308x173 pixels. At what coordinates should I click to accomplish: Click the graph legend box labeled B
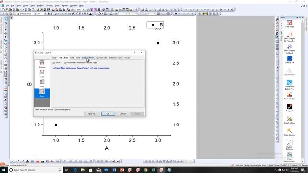tap(155, 25)
